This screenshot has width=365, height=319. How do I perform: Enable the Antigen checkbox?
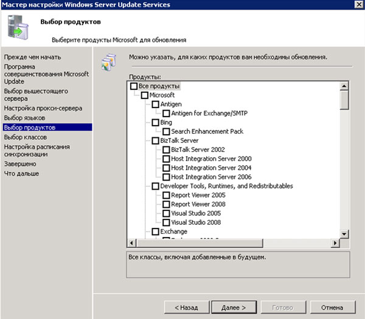[x=155, y=104]
